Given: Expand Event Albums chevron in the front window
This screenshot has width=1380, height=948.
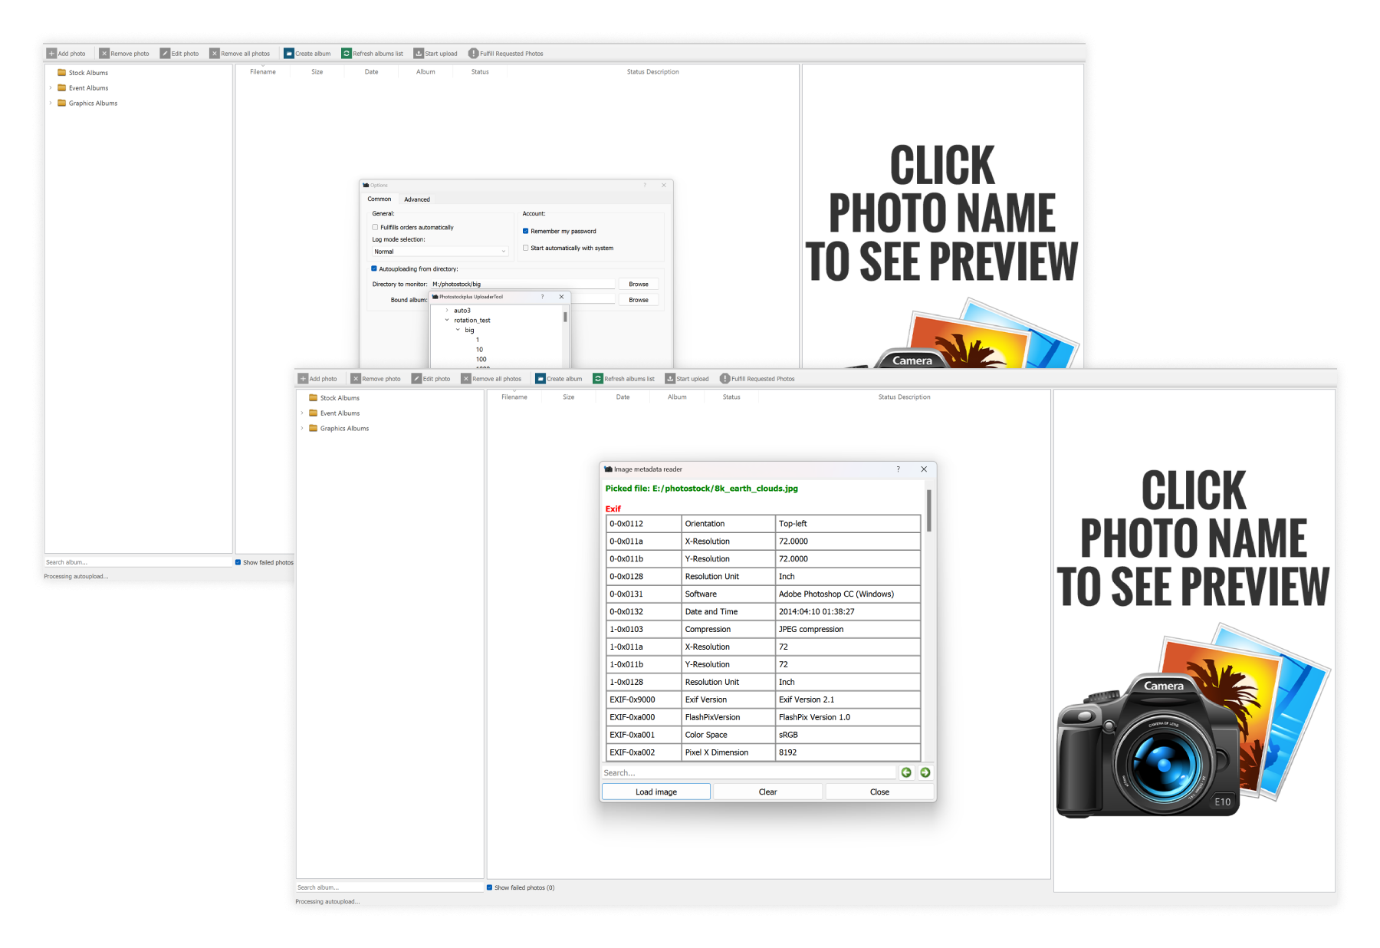Looking at the screenshot, I should coord(302,413).
